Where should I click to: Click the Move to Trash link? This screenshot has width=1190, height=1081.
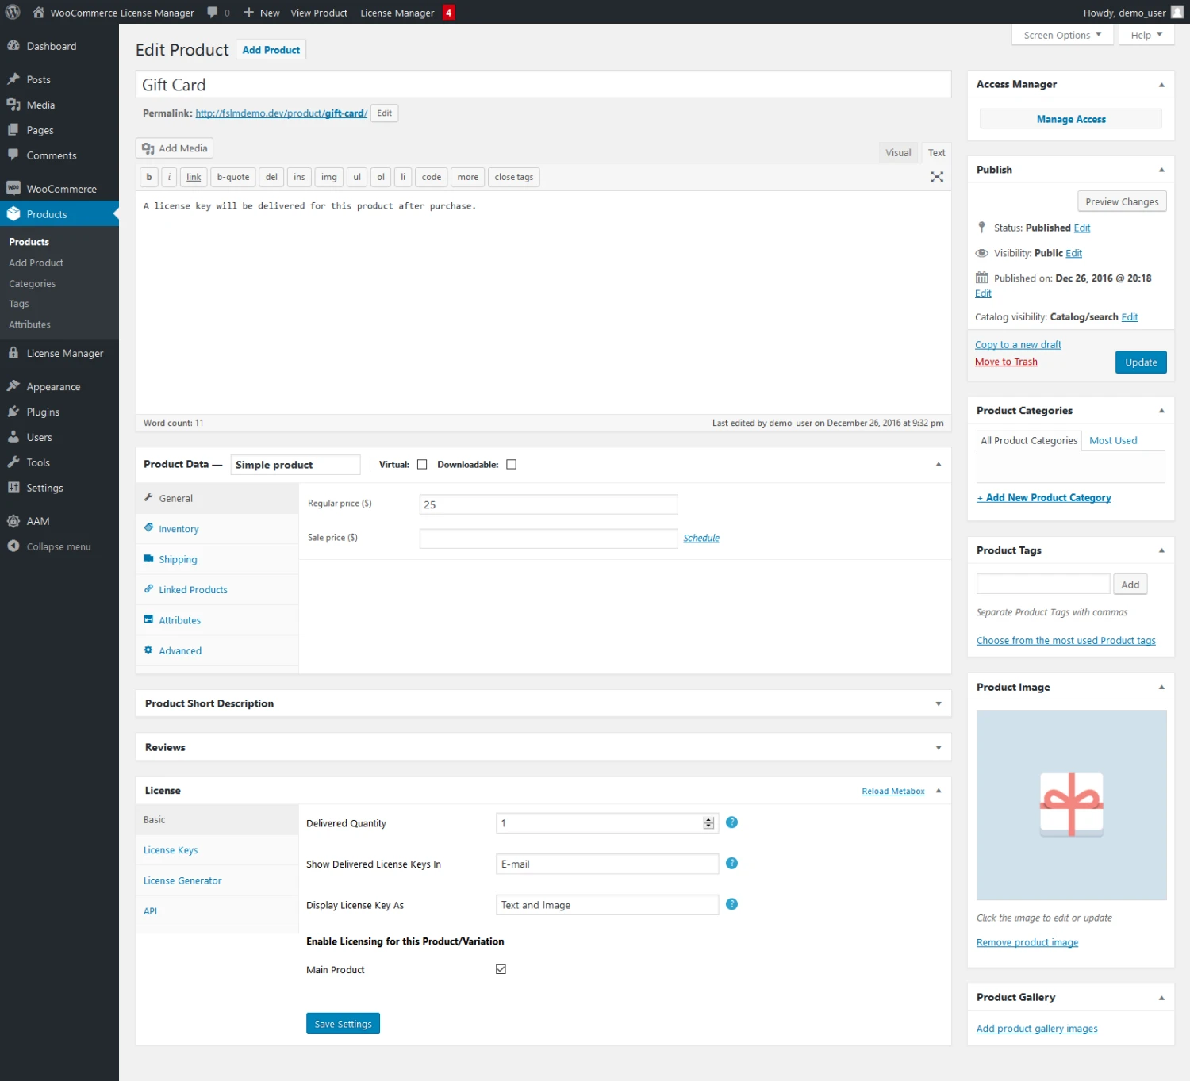click(1006, 362)
